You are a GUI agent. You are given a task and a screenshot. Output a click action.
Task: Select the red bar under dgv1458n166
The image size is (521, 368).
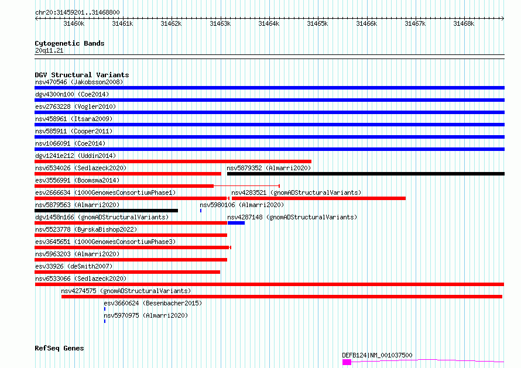[131, 223]
